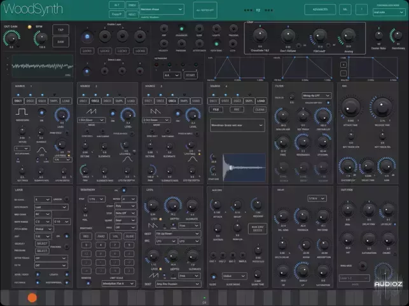Viewport: 409px width, 306px height.
Task: Toggle the Sequencer ON switch
Action: point(124,190)
